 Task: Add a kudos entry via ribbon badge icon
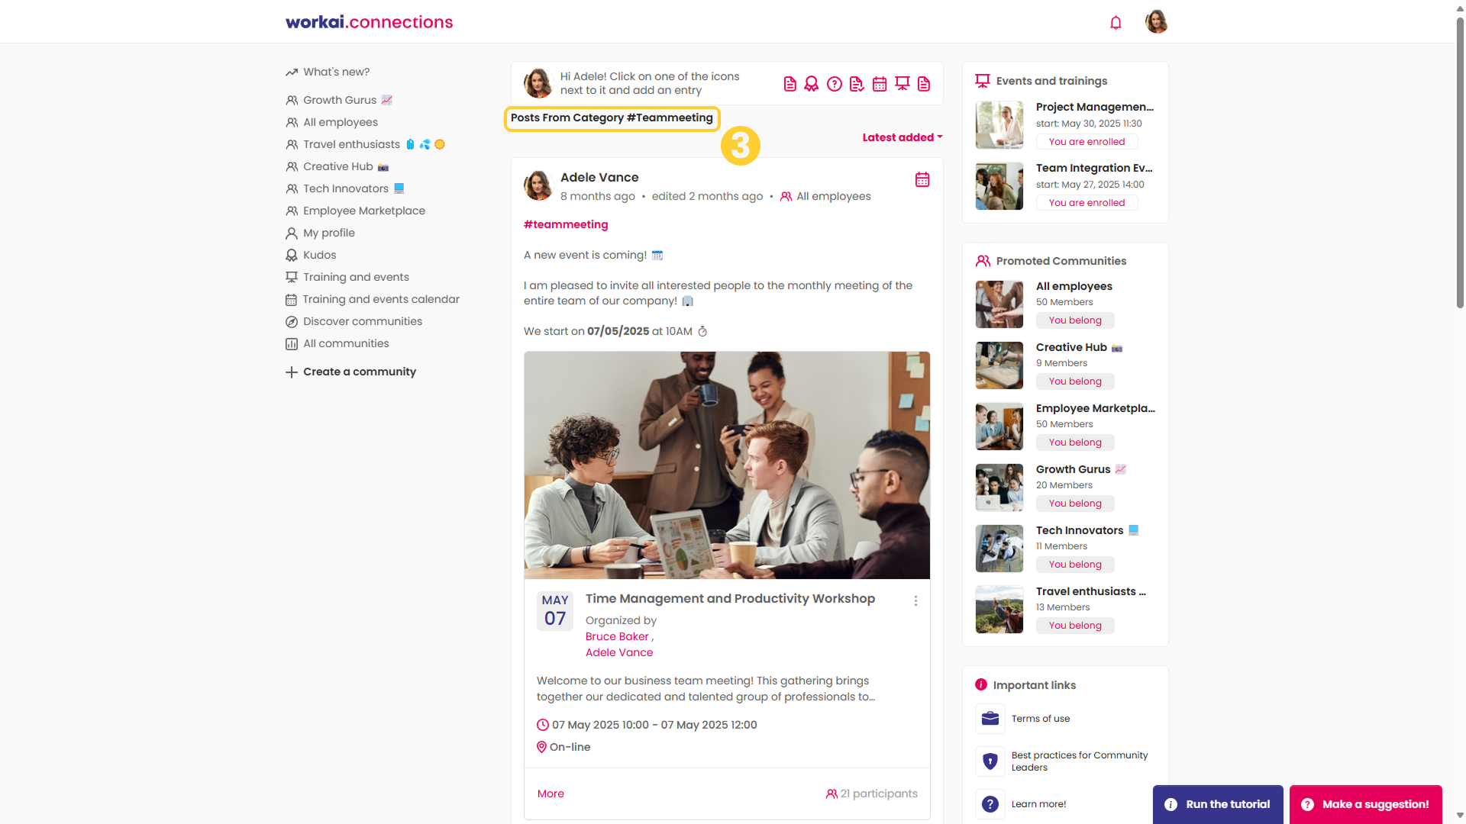(812, 84)
